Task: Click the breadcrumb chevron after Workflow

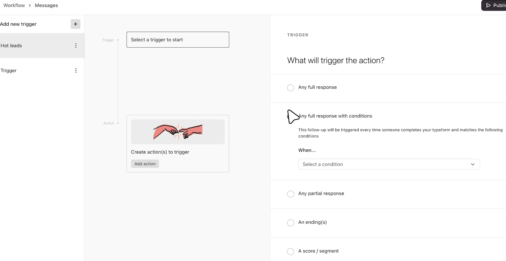Action: [30, 5]
